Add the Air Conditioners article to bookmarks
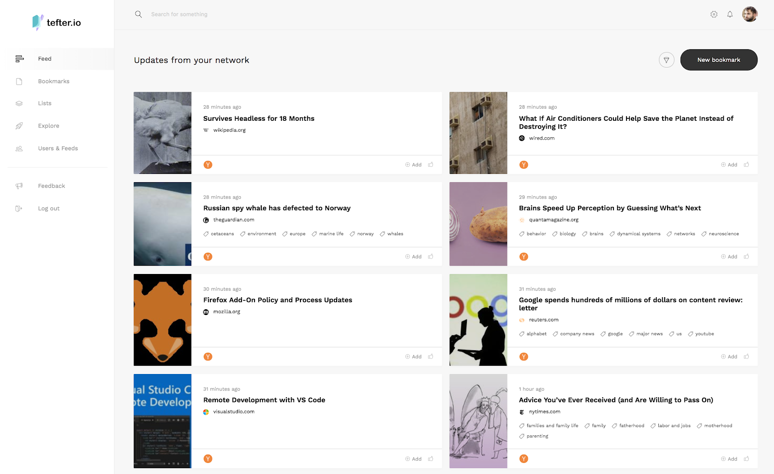The width and height of the screenshot is (774, 474). click(x=729, y=165)
